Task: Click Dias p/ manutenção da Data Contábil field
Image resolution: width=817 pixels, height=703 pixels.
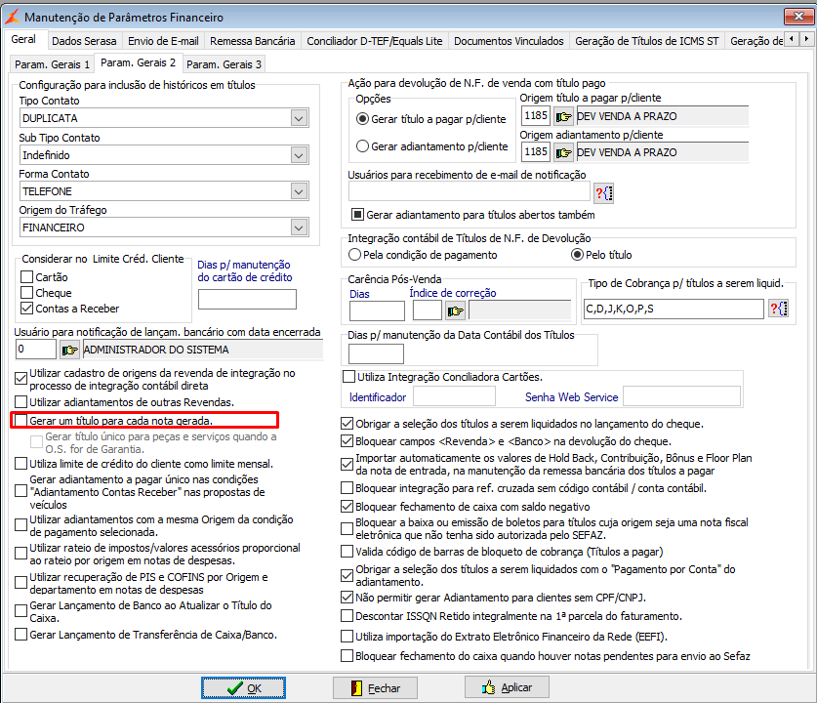Action: coord(376,353)
